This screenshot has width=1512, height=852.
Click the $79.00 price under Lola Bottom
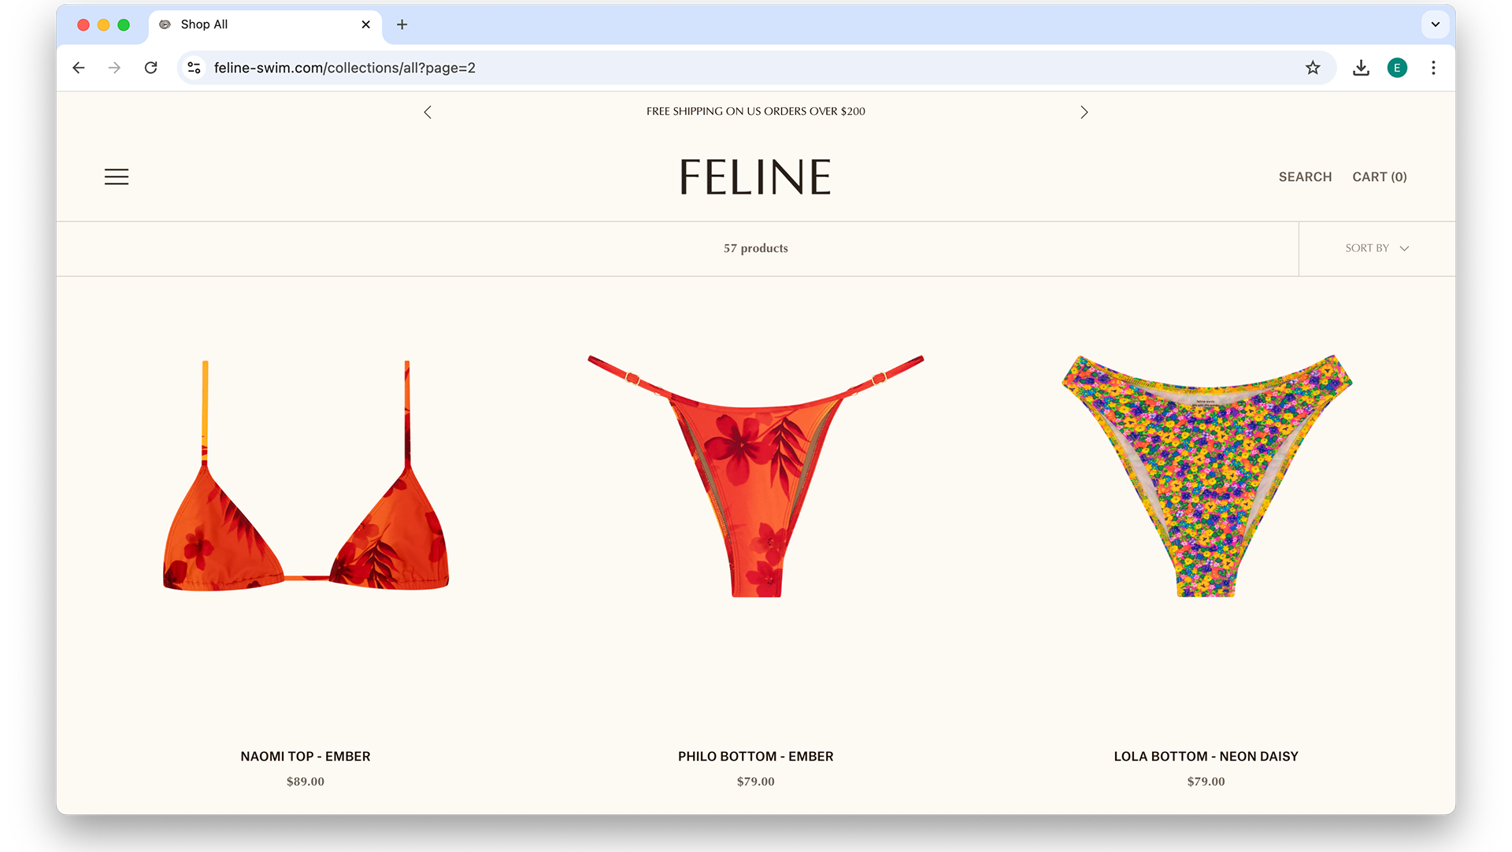tap(1206, 782)
